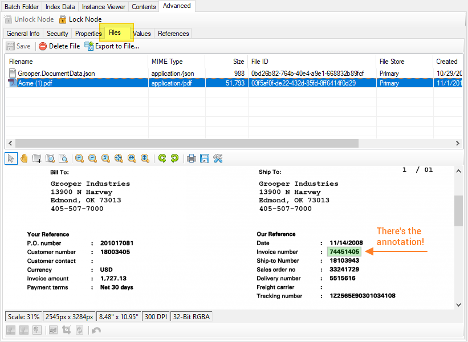Activate the hand pan tool

click(x=25, y=158)
